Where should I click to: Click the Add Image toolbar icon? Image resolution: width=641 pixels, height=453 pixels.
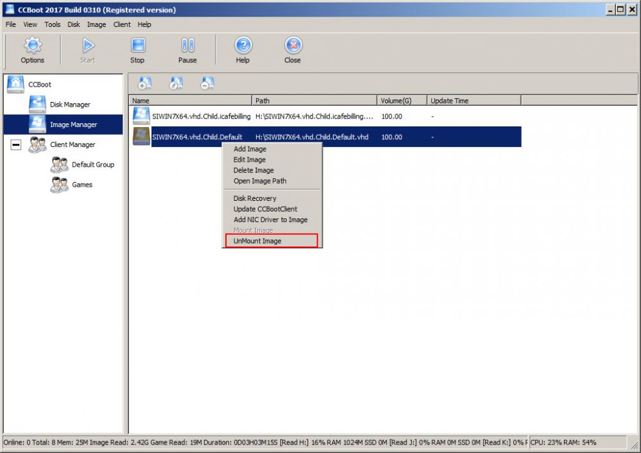coord(145,83)
